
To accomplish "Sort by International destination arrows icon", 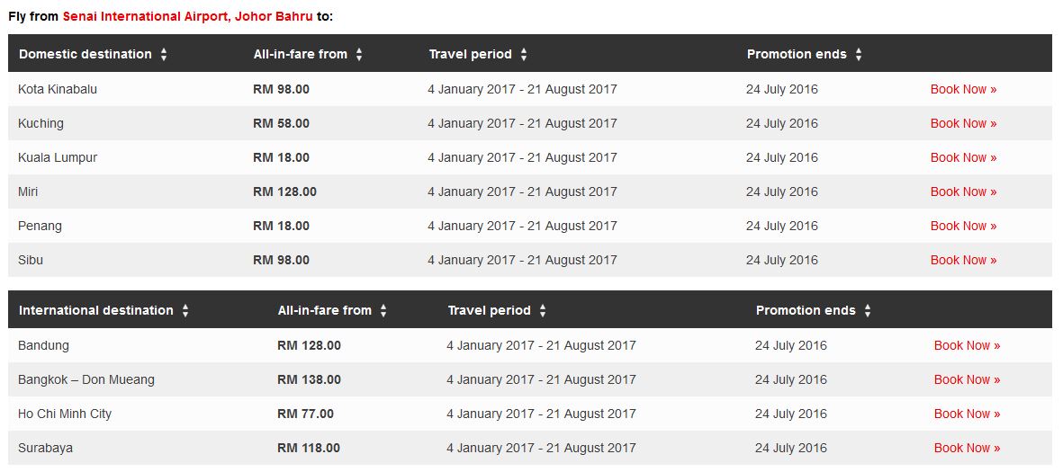I will click(185, 311).
